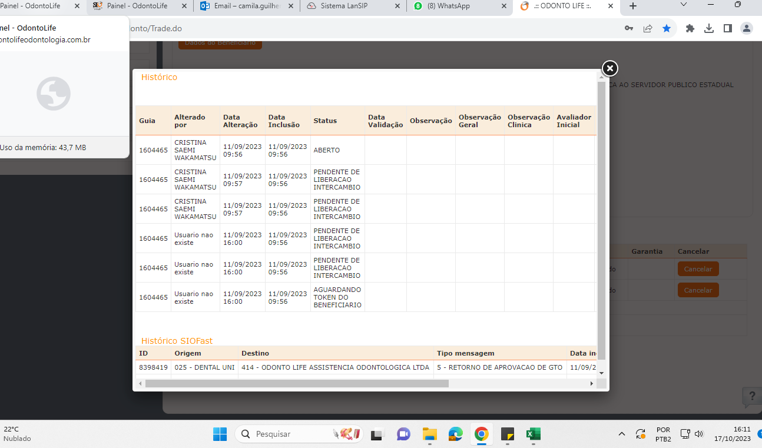Open the Chrome extensions puzzle icon
Screen dimensions: 762x448
pyautogui.click(x=690, y=28)
